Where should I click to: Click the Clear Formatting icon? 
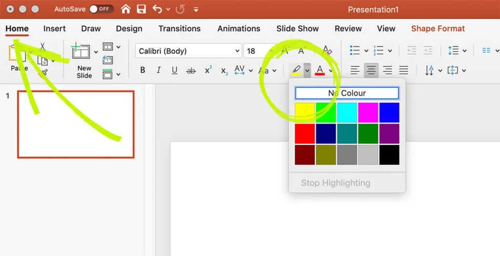[327, 50]
